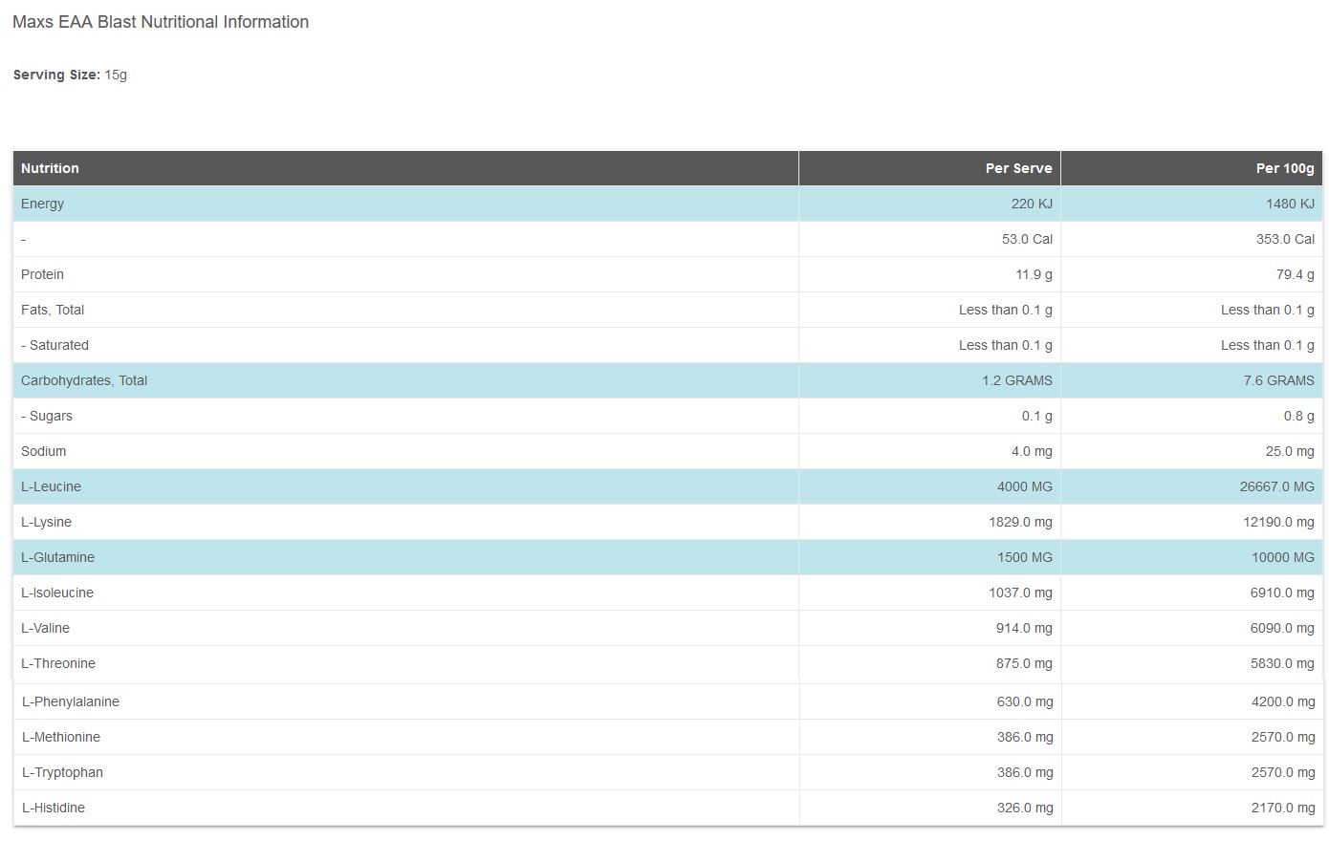Screen dimensions: 1329x841
Task: Select the 'L-Leucine' row label
Action: [x=51, y=486]
